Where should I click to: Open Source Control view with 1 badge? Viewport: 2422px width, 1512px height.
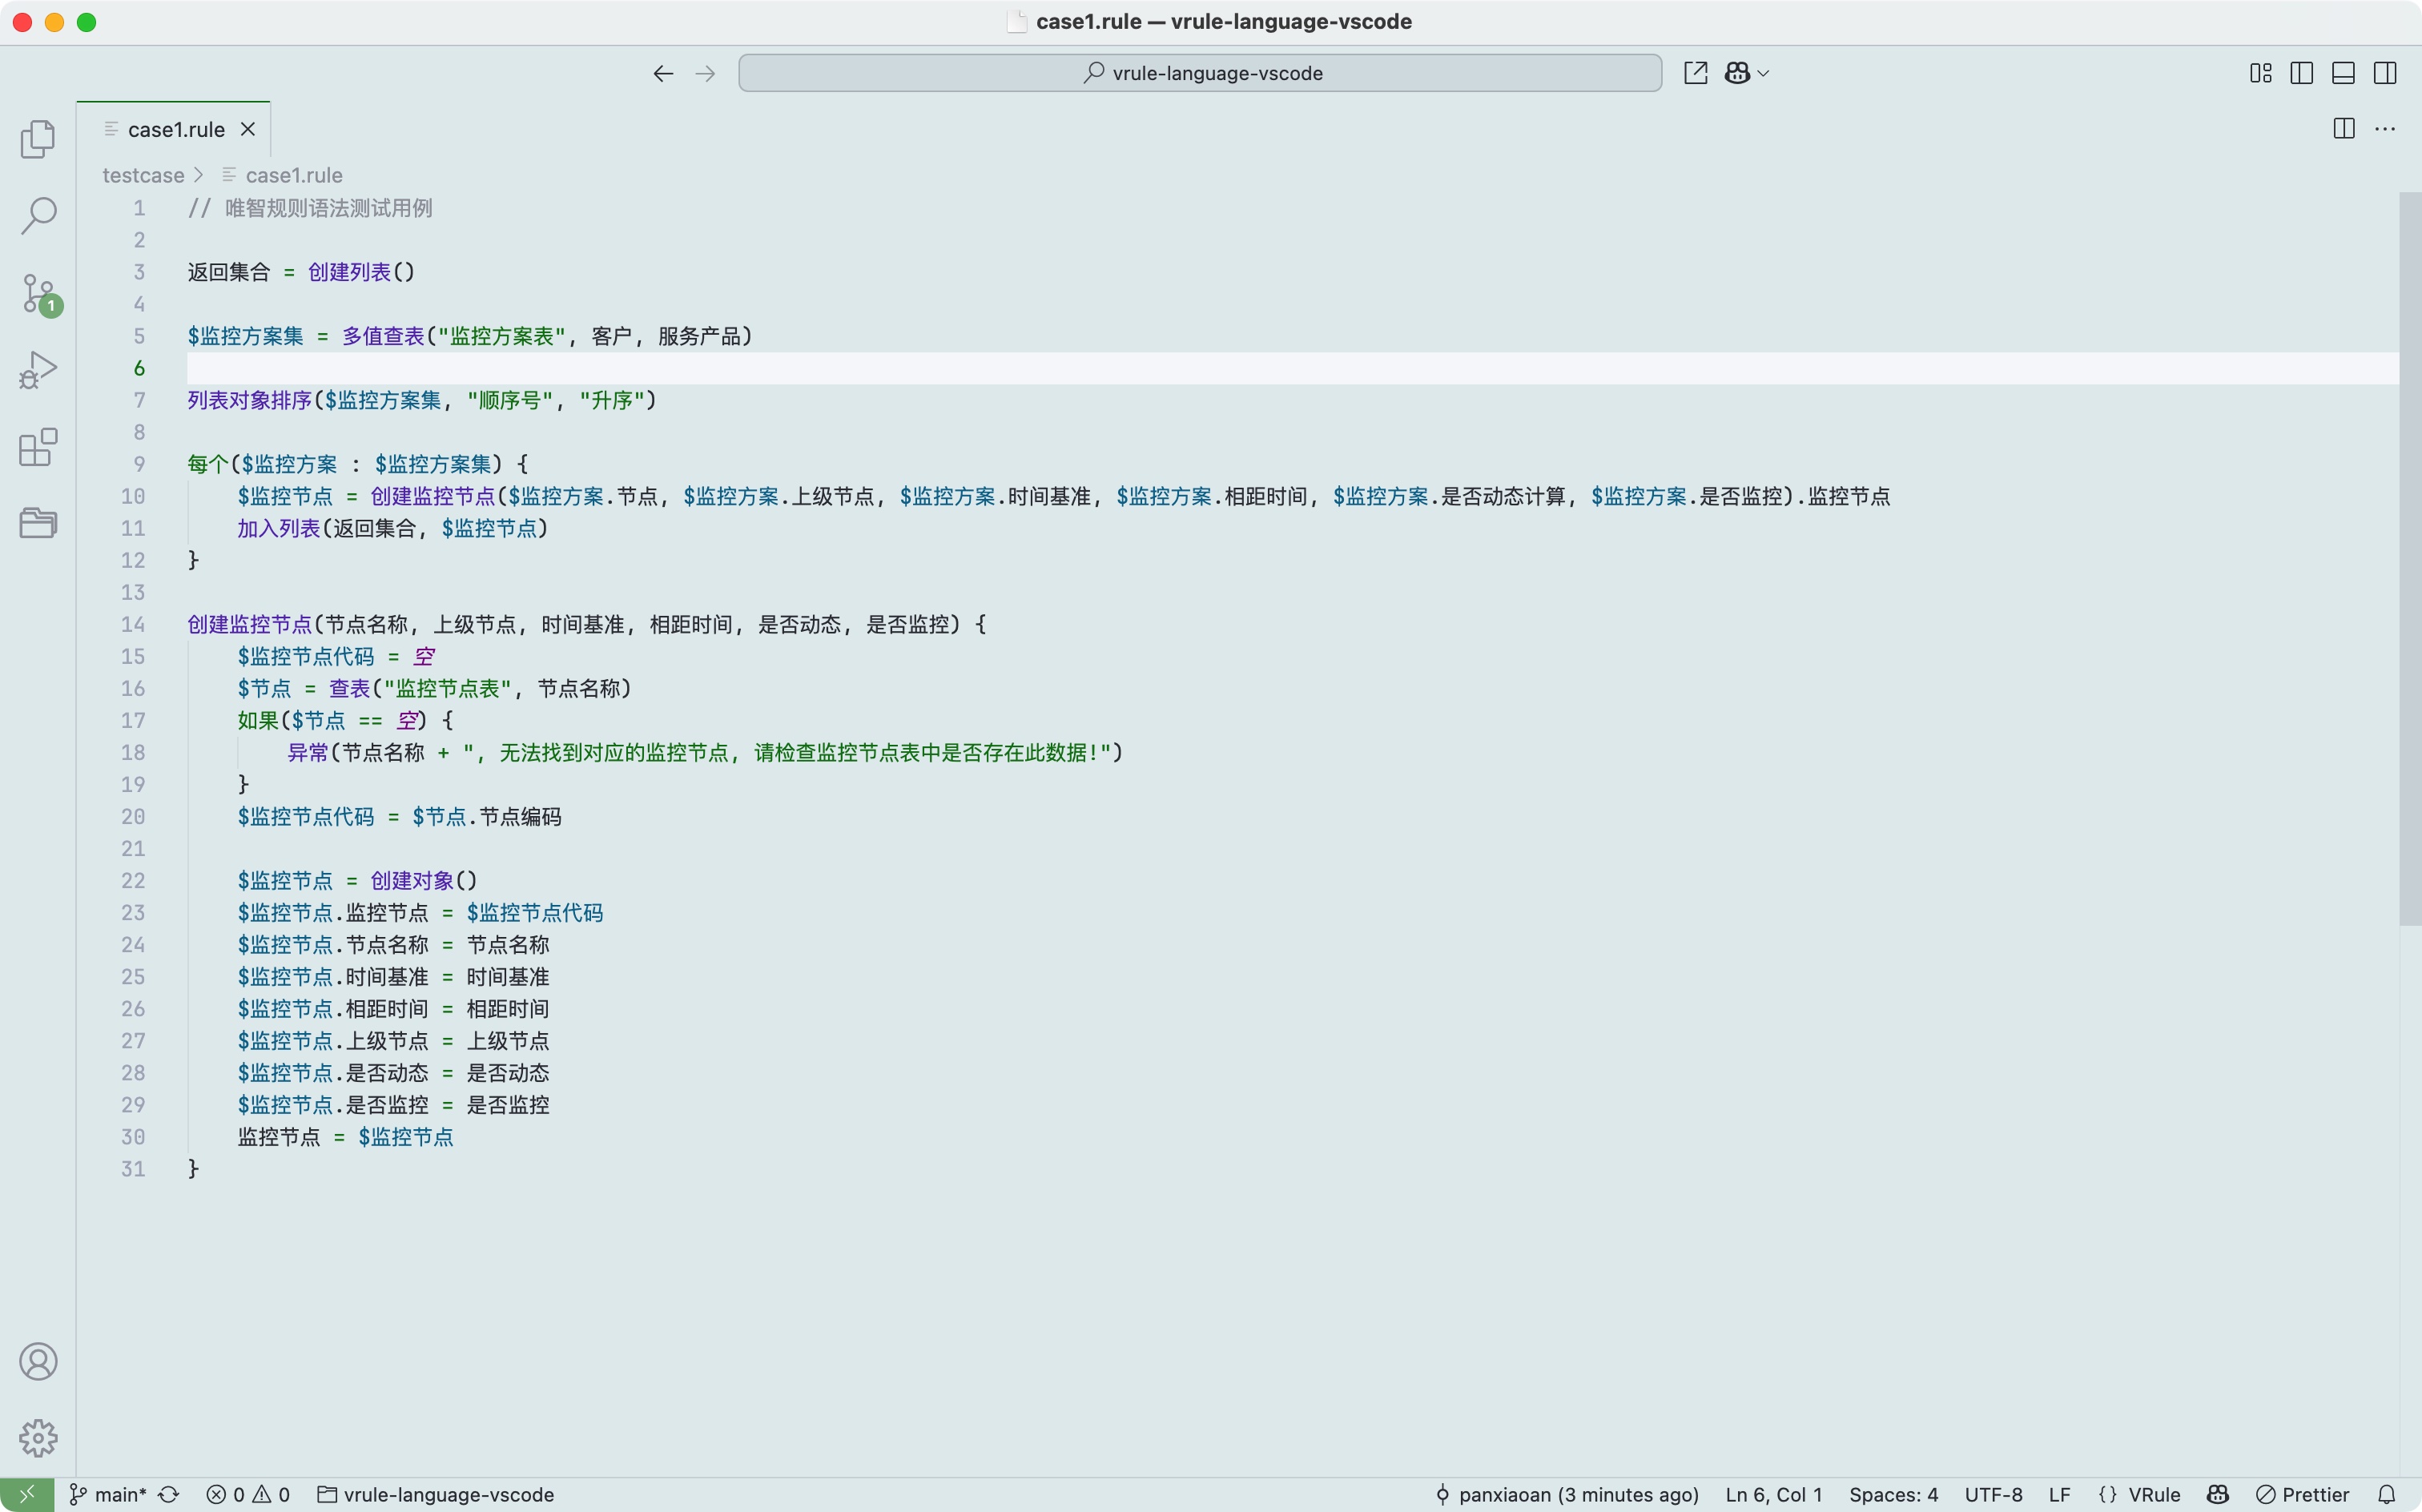[x=38, y=293]
